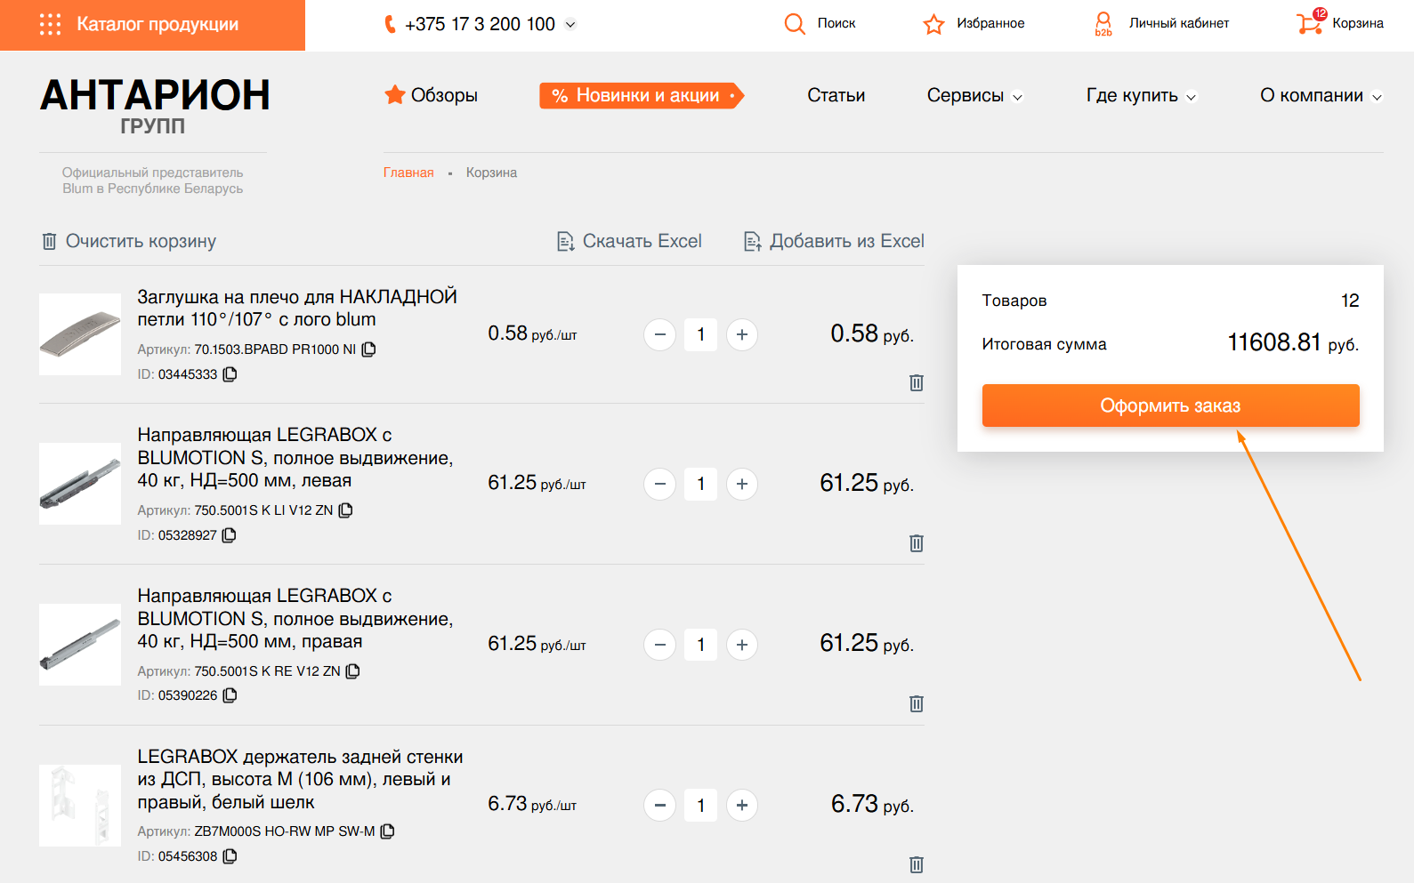Open the Заглушка на плечо product title
Viewport: 1414px width, 883px height.
[297, 308]
